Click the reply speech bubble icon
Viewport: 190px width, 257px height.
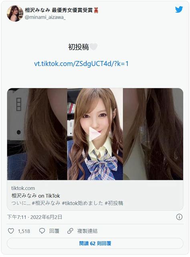point(42,231)
